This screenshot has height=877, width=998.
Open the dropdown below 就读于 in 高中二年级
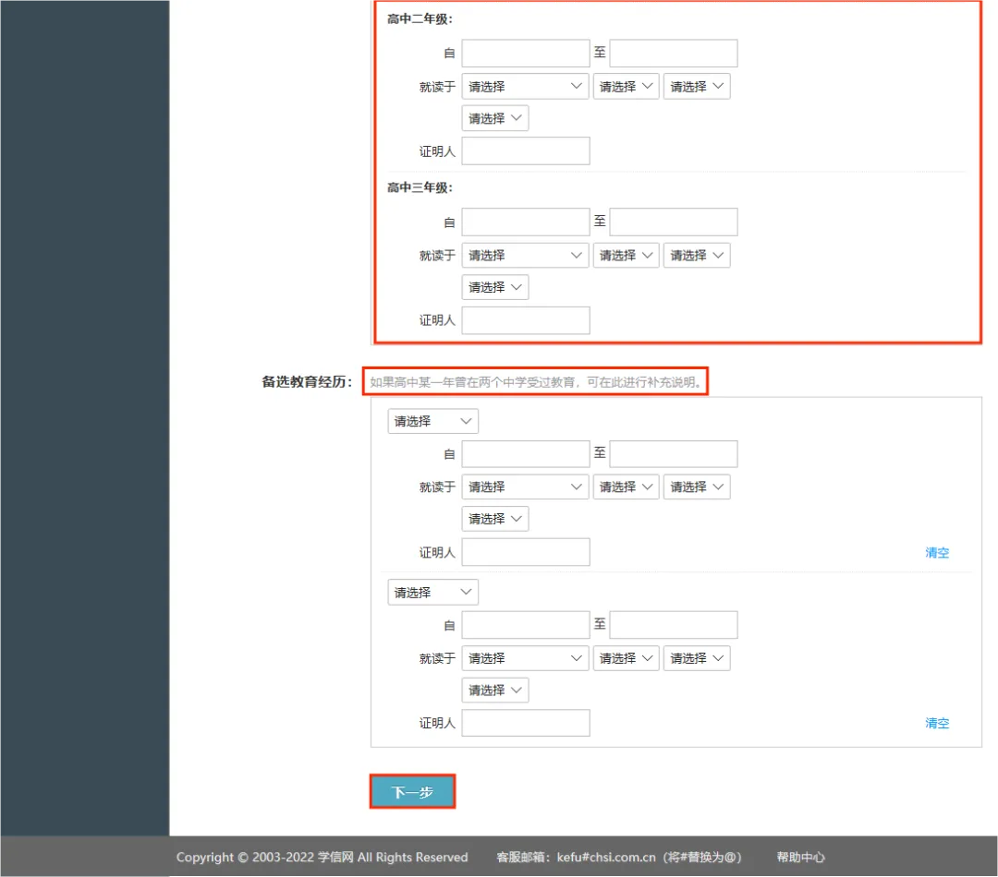point(495,118)
